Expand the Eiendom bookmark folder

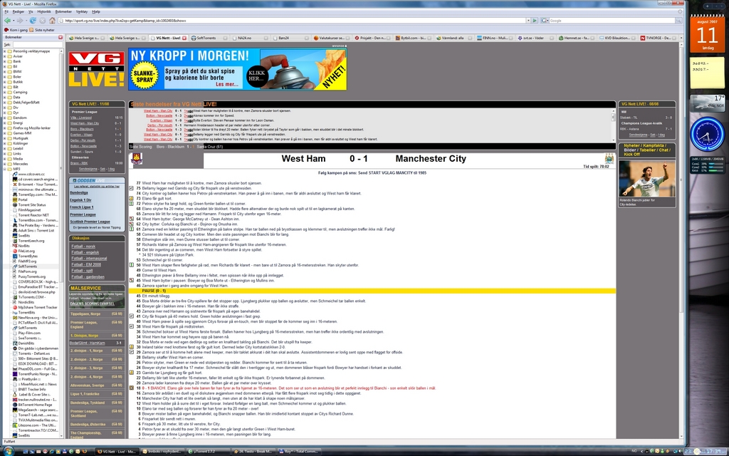tap(5, 118)
